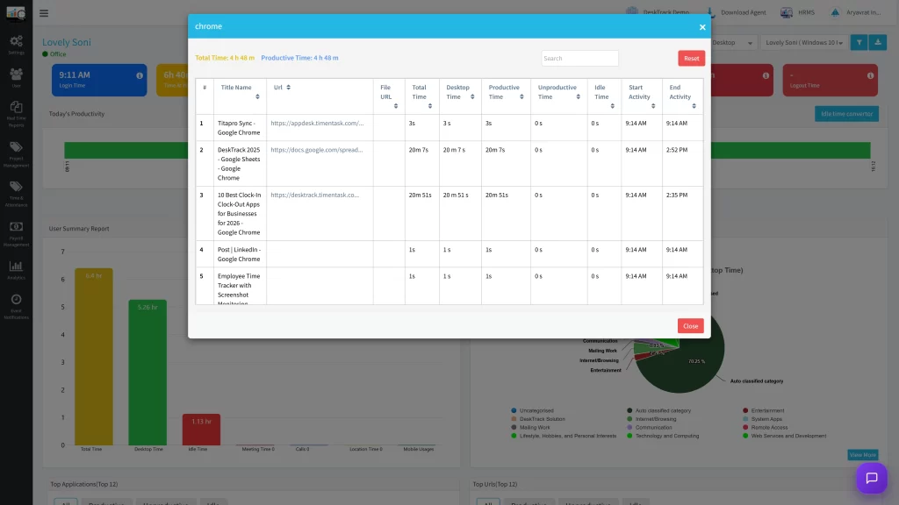Screen dimensions: 899x505
Task: Close the chrome dialog with X
Action: 702,27
